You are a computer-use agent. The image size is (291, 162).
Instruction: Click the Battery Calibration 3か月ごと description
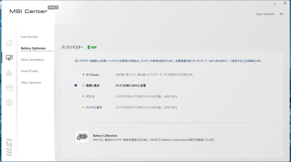155,140
